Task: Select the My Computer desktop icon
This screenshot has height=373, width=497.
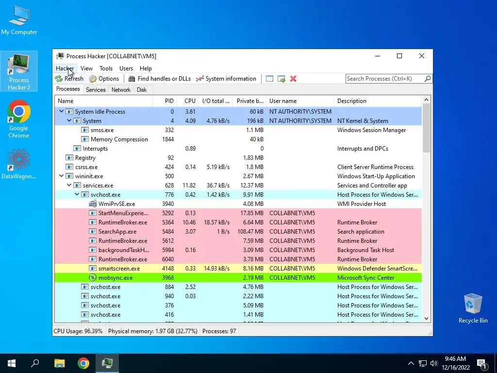Action: point(19,19)
